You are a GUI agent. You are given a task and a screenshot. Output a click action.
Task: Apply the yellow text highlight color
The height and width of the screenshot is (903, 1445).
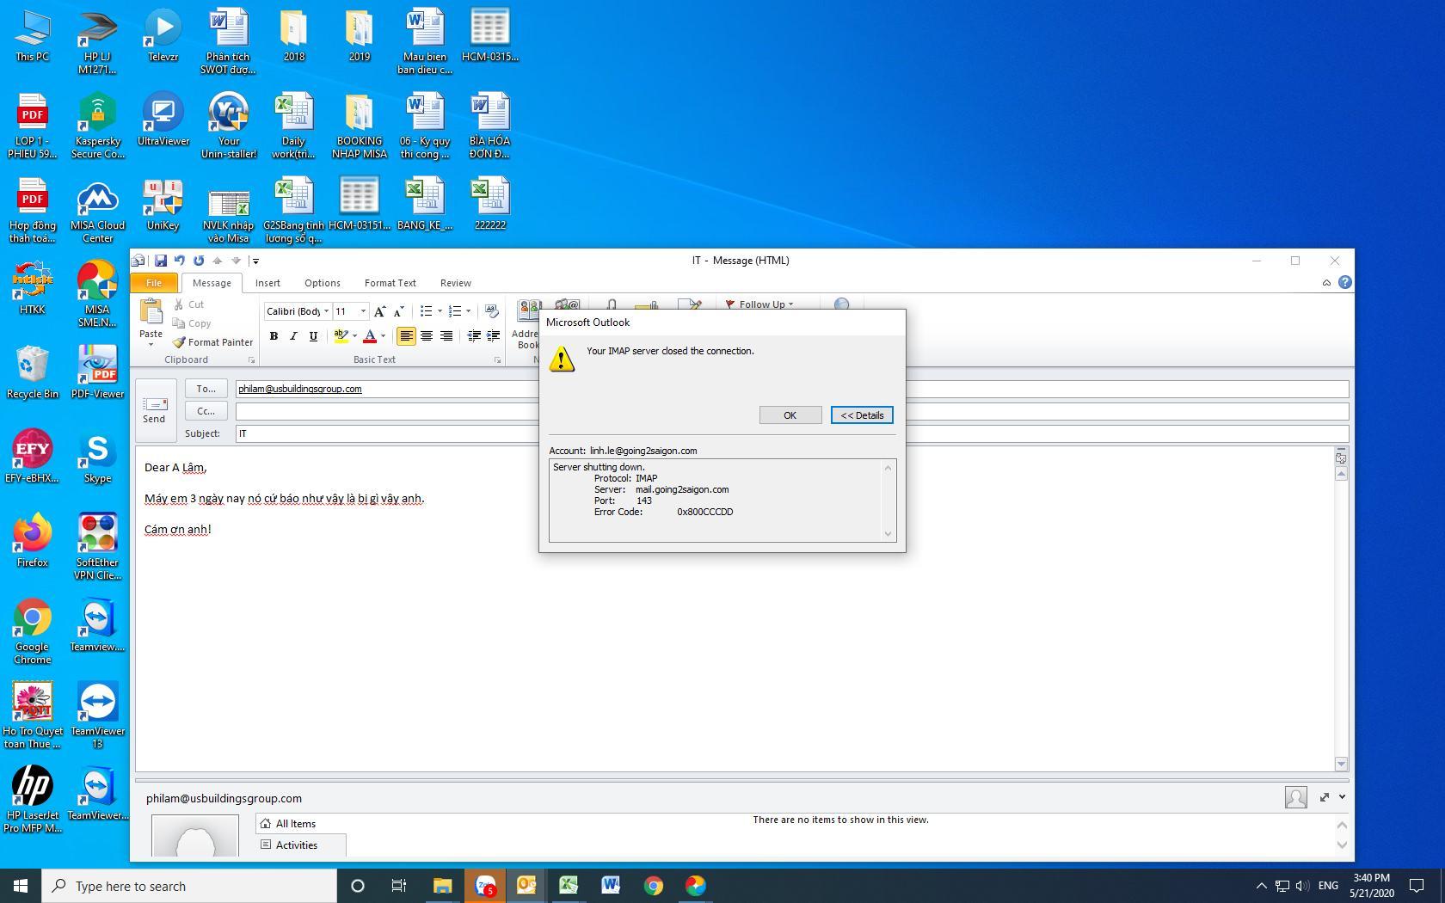[x=341, y=336]
